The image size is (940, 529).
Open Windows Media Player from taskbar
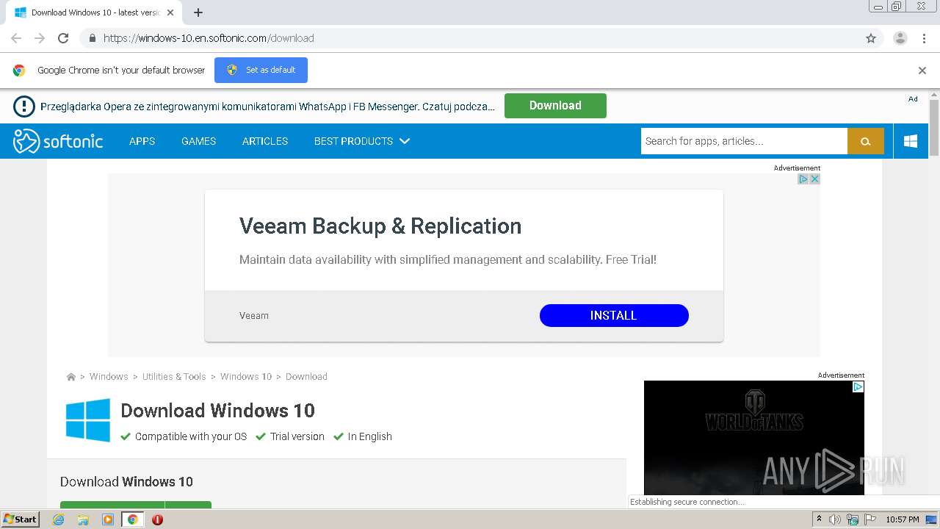[108, 519]
